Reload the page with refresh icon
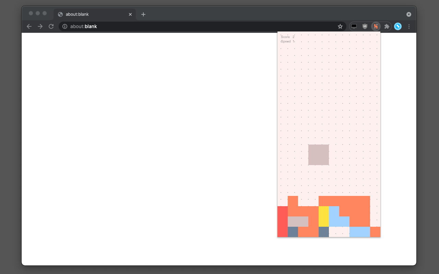Viewport: 439px width, 274px height. click(51, 26)
